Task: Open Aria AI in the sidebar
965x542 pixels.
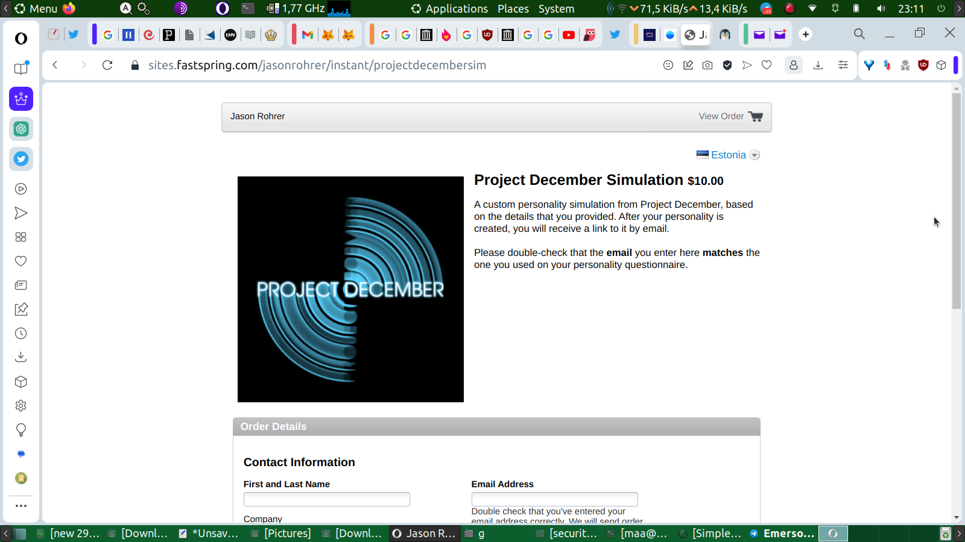Action: point(21,99)
